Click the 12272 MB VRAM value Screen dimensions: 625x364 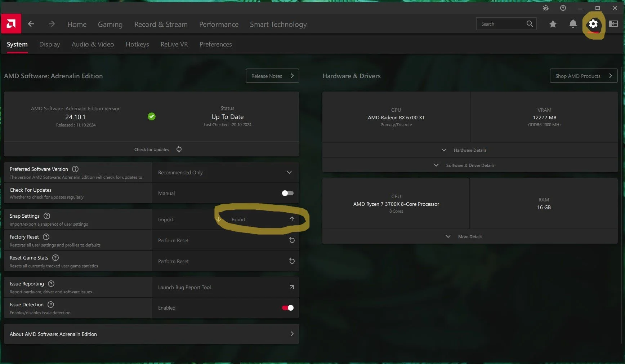click(x=545, y=117)
